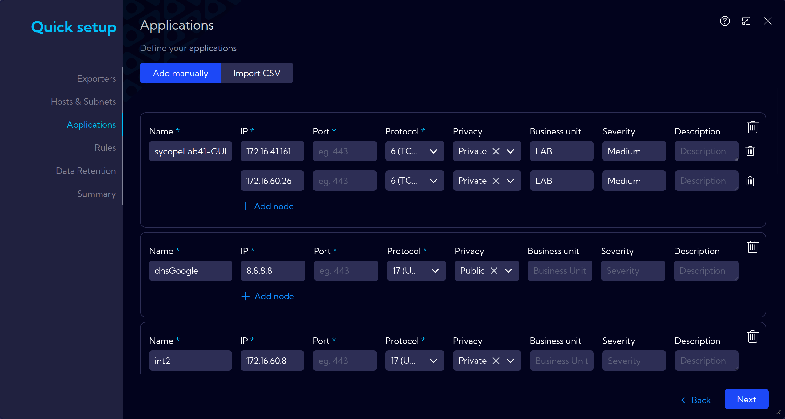Image resolution: width=785 pixels, height=419 pixels.
Task: Open the help question mark icon
Action: point(725,21)
